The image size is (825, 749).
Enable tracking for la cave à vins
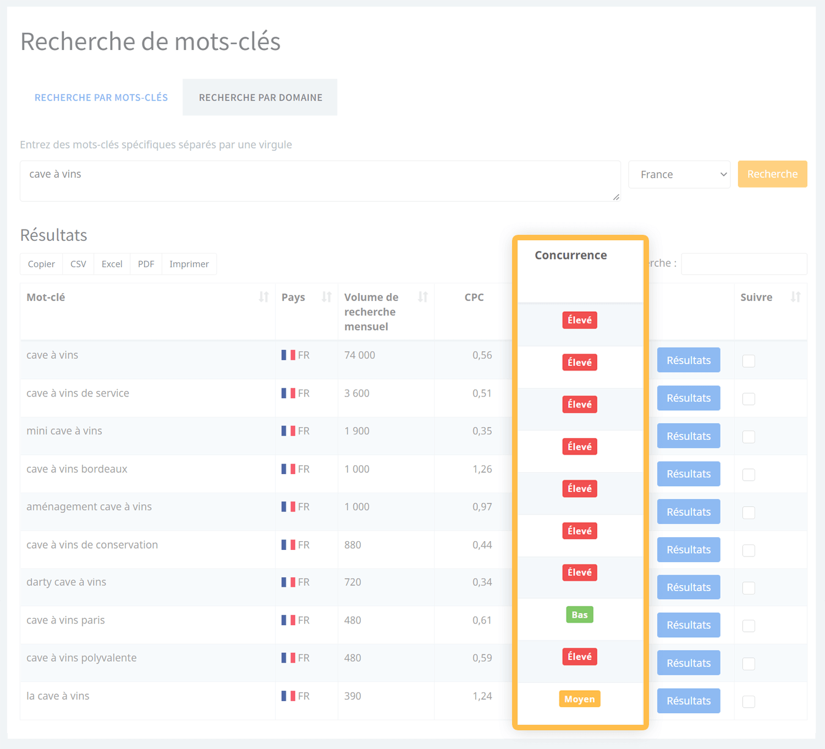coord(749,702)
